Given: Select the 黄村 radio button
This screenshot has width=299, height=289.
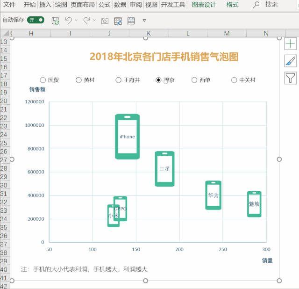Looking at the screenshot, I should pyautogui.click(x=78, y=80).
